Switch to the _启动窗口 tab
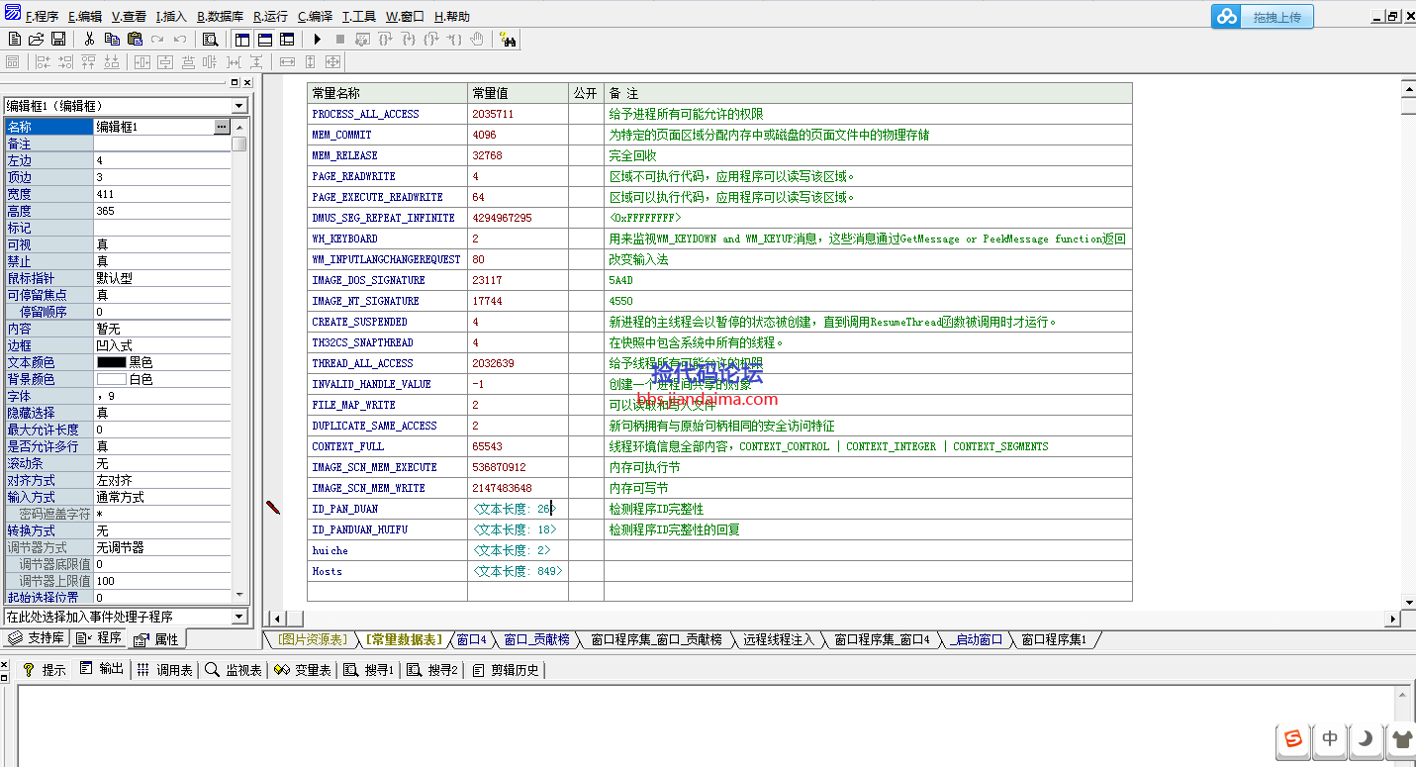 point(977,640)
